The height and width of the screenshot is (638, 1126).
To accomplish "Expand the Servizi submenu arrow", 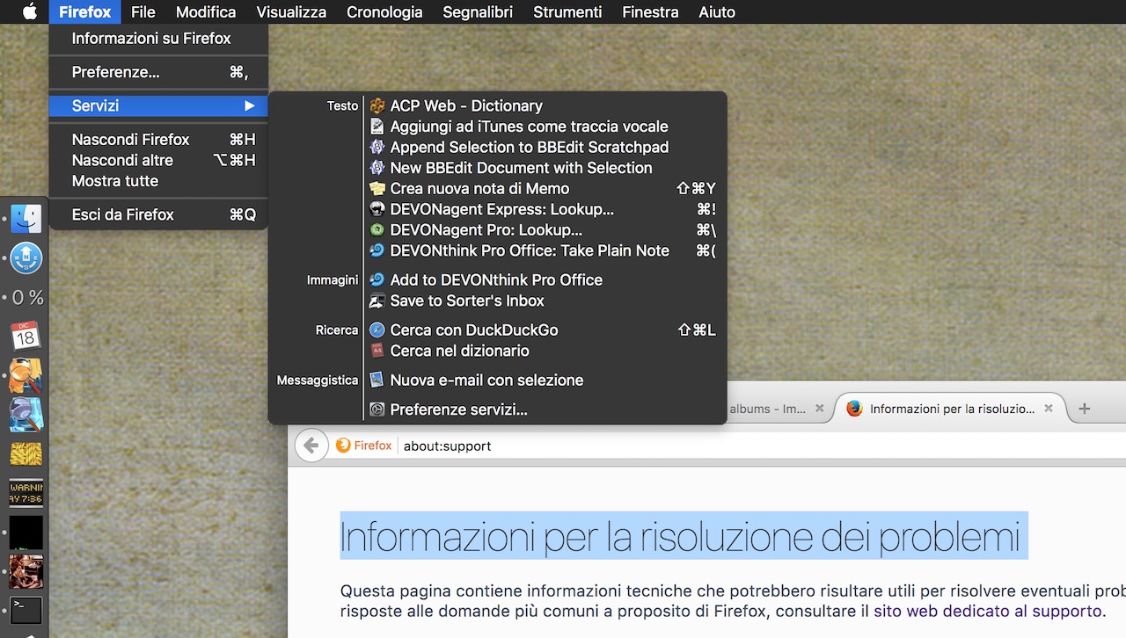I will tap(250, 105).
